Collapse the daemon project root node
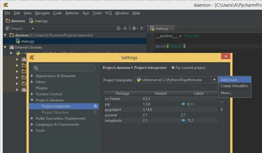Screen dimensions: 262x153 [5, 35]
